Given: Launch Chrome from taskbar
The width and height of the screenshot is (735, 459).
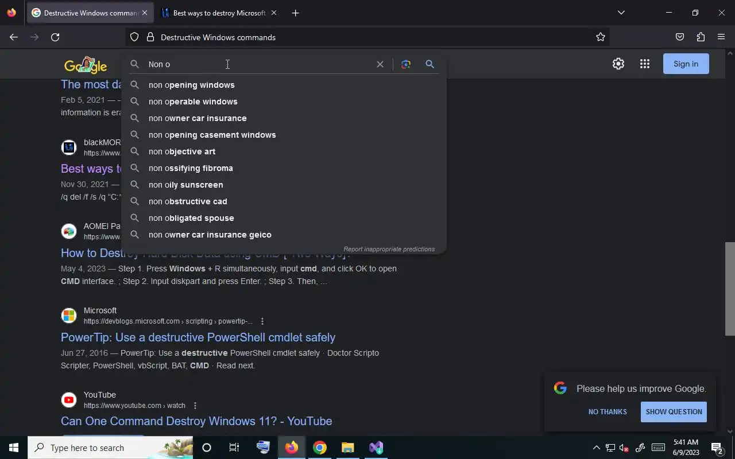Looking at the screenshot, I should pyautogui.click(x=320, y=448).
